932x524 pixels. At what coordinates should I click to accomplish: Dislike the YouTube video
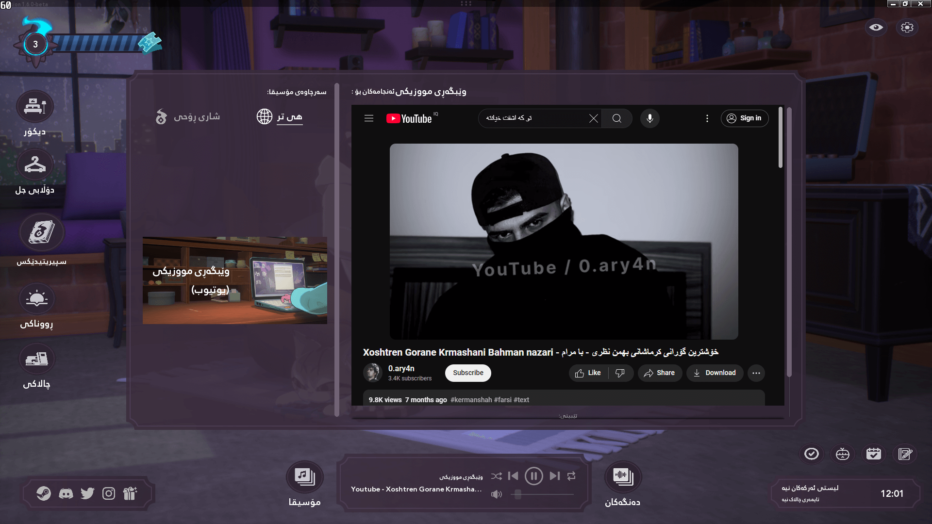(x=620, y=373)
